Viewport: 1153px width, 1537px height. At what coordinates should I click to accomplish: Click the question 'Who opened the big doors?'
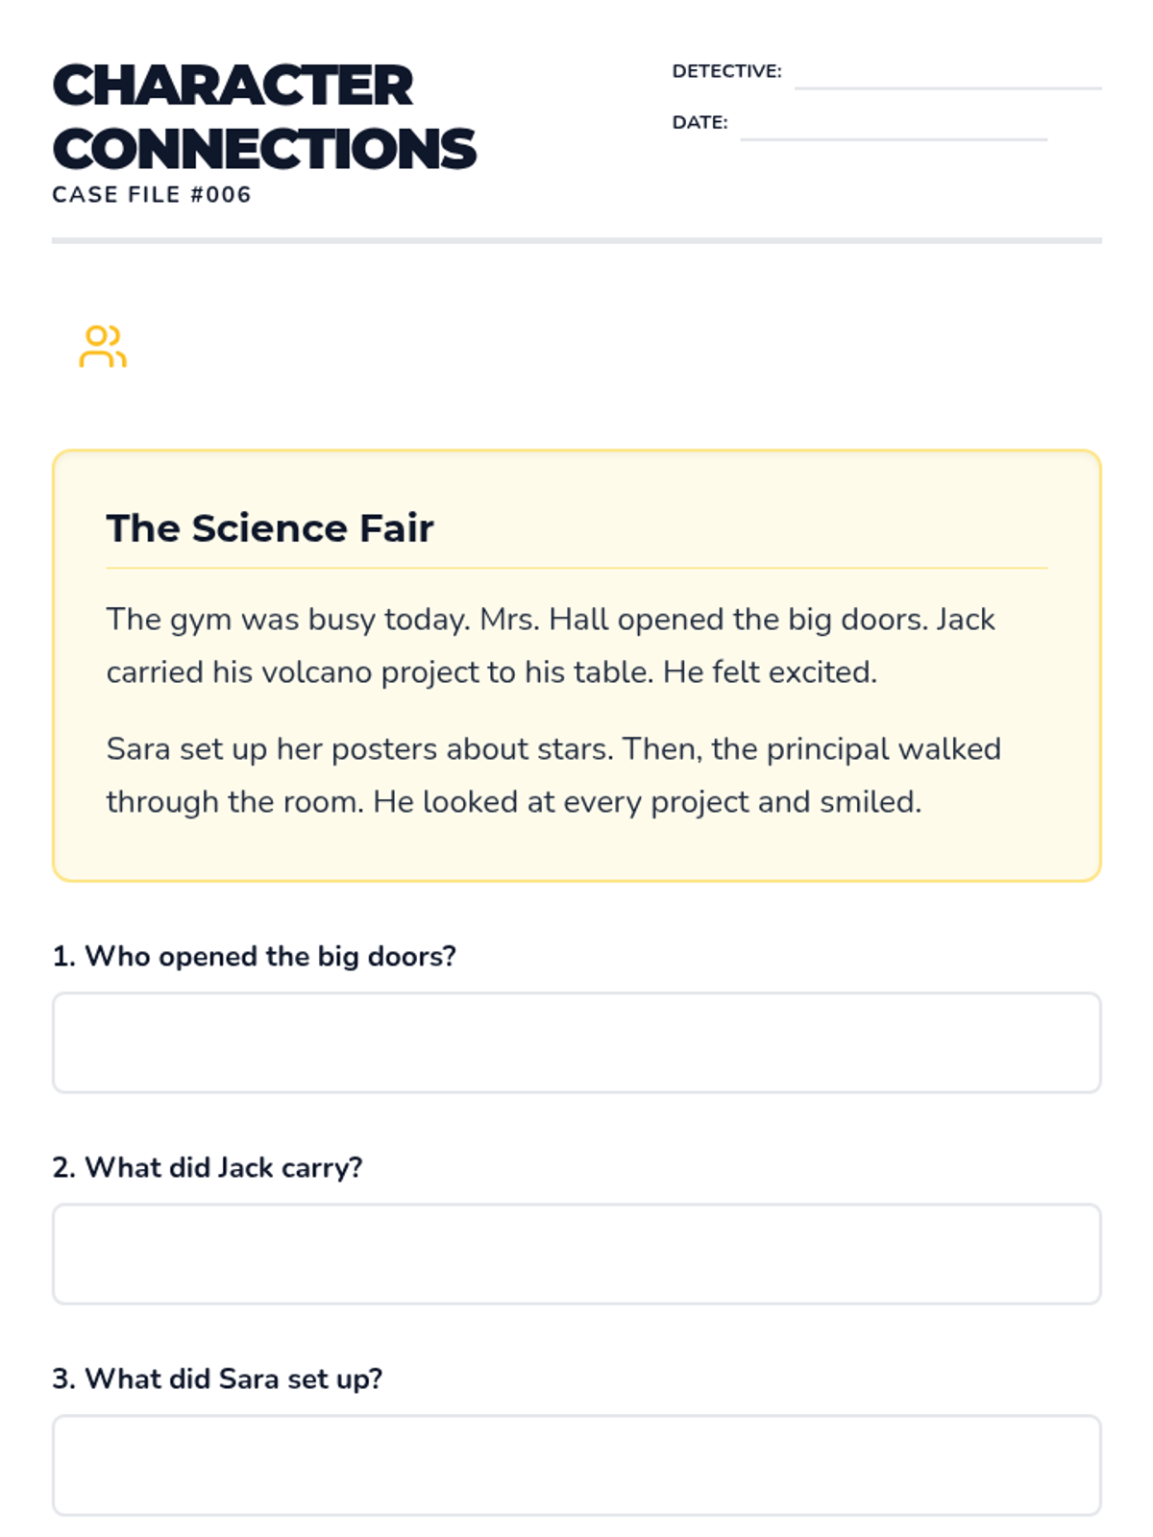point(255,957)
